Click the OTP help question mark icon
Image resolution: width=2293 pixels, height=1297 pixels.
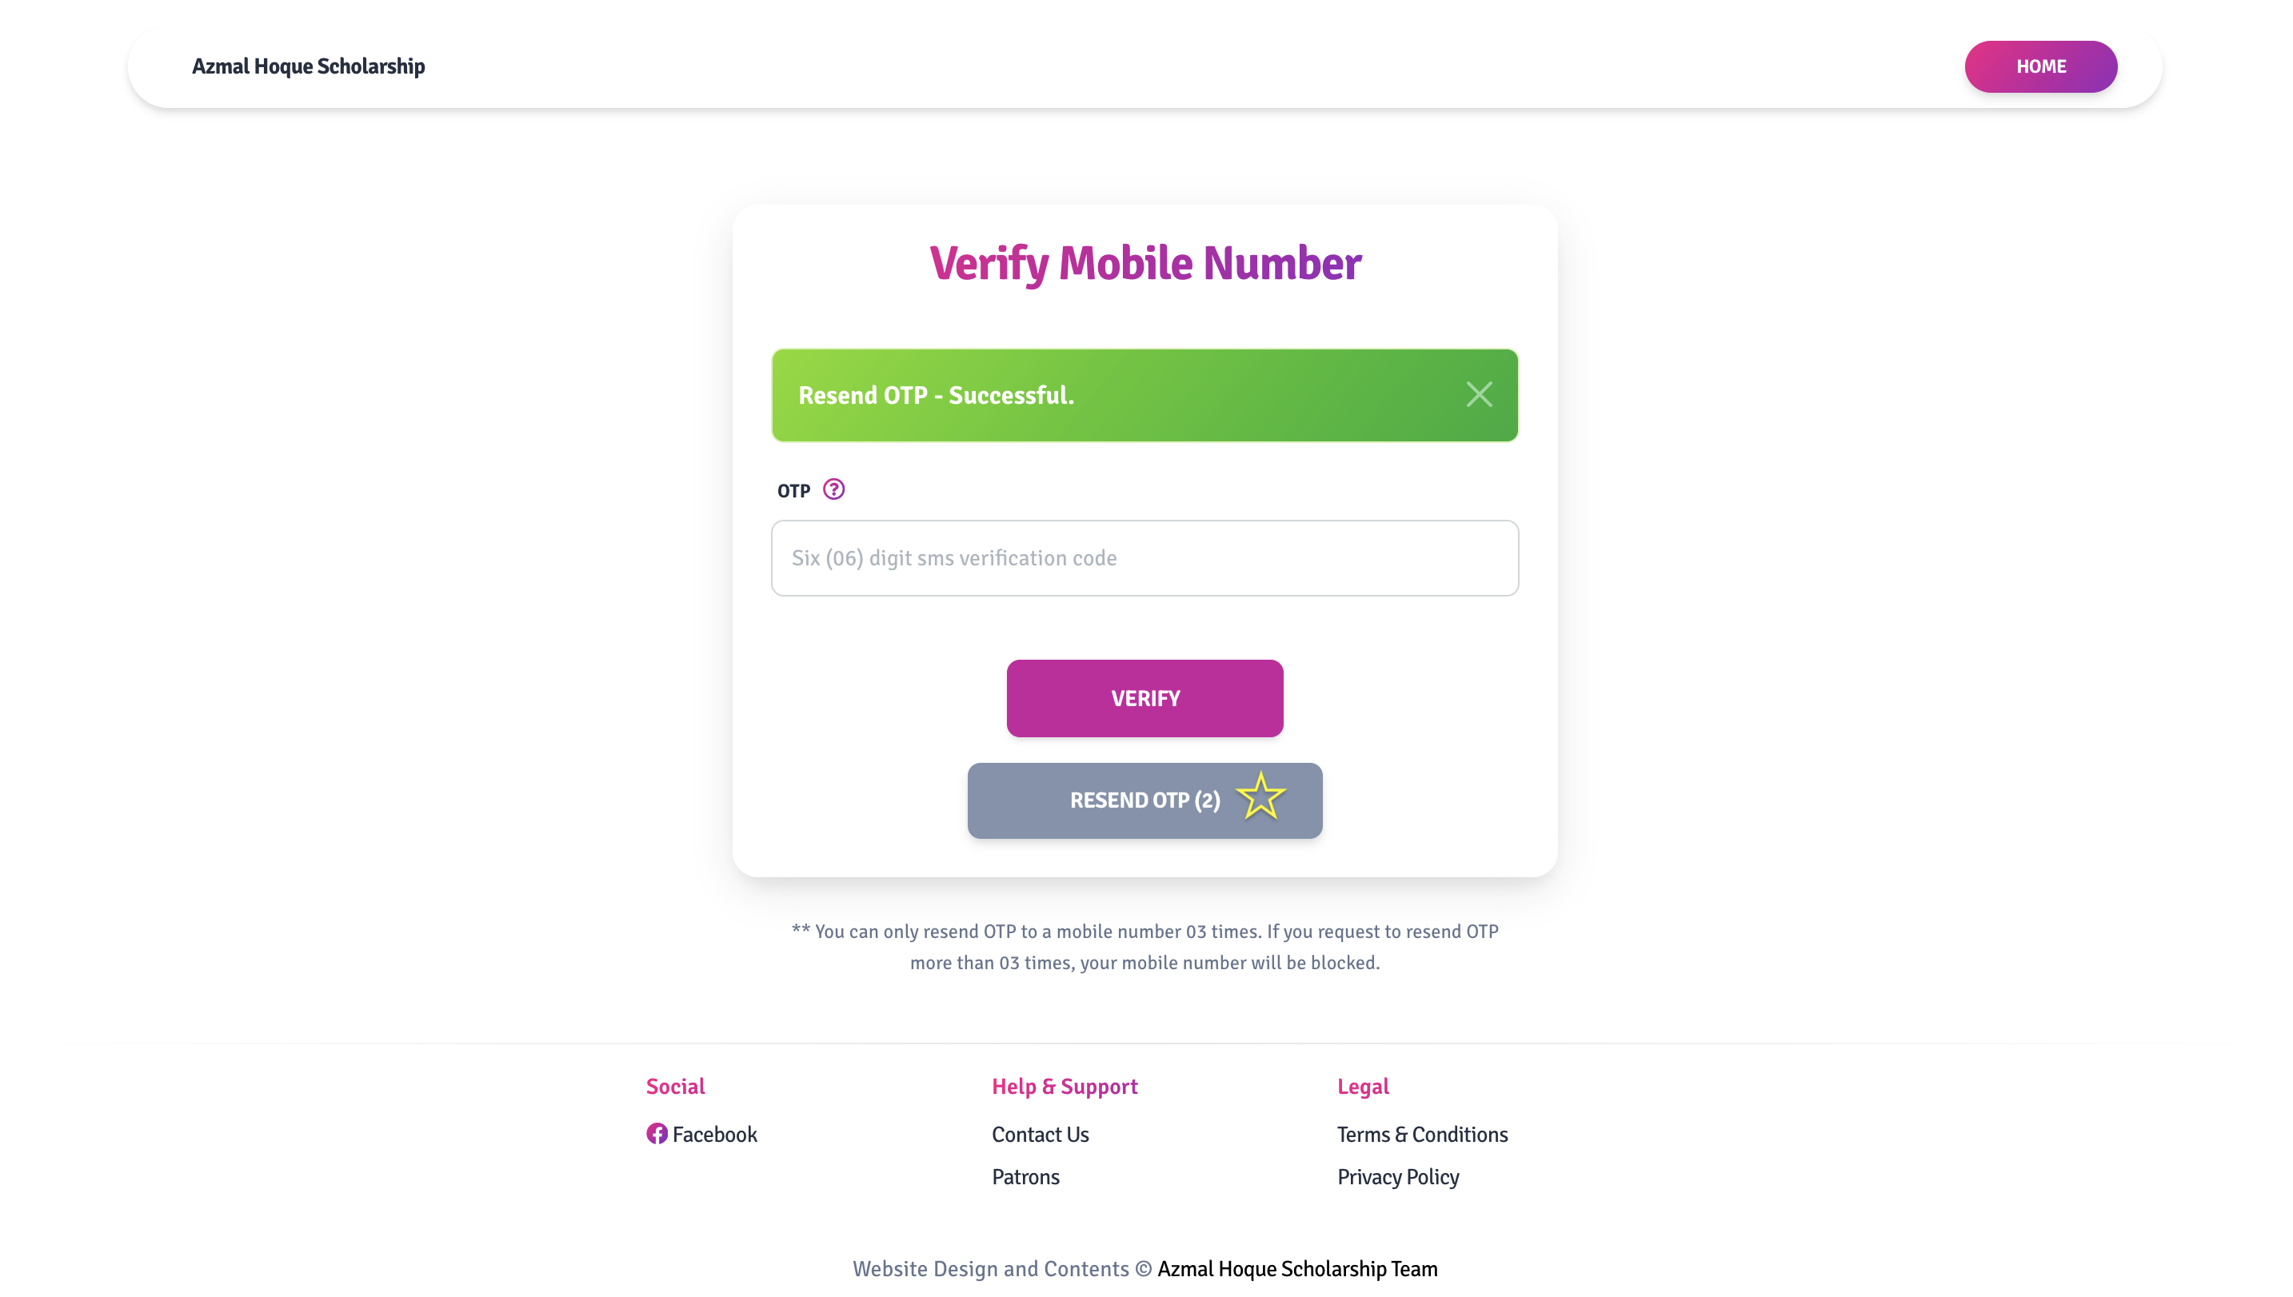pos(833,490)
